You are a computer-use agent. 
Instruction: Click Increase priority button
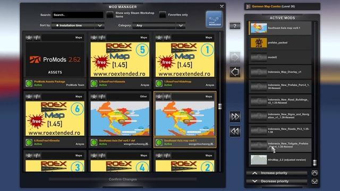(x=277, y=173)
